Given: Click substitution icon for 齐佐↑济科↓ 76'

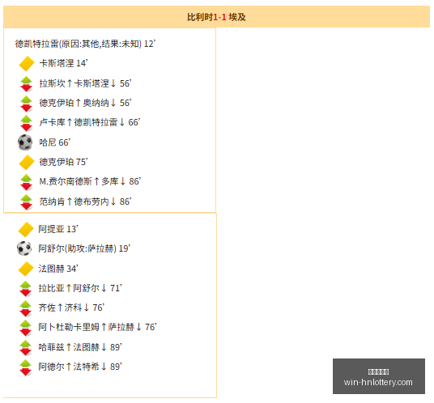Looking at the screenshot, I should (25, 308).
